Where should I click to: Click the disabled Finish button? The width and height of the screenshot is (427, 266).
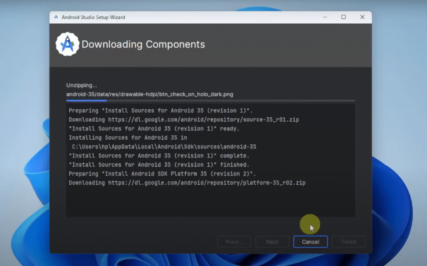(349, 241)
